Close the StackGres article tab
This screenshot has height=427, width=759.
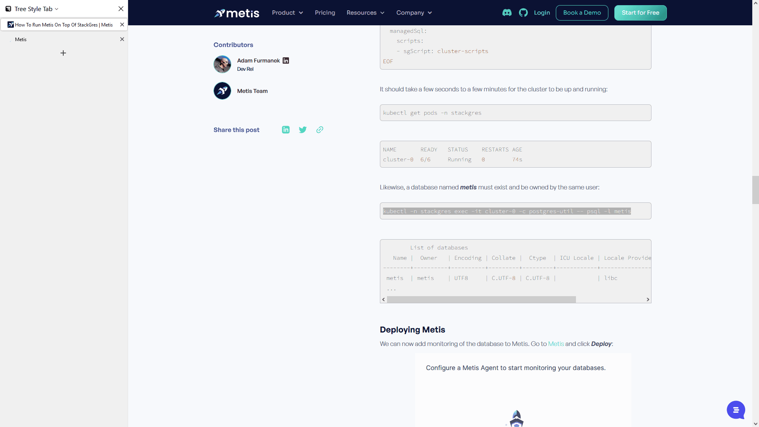[122, 25]
